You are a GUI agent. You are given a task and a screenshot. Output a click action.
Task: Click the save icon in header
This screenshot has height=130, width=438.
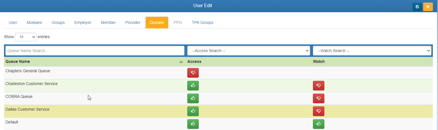tap(417, 7)
